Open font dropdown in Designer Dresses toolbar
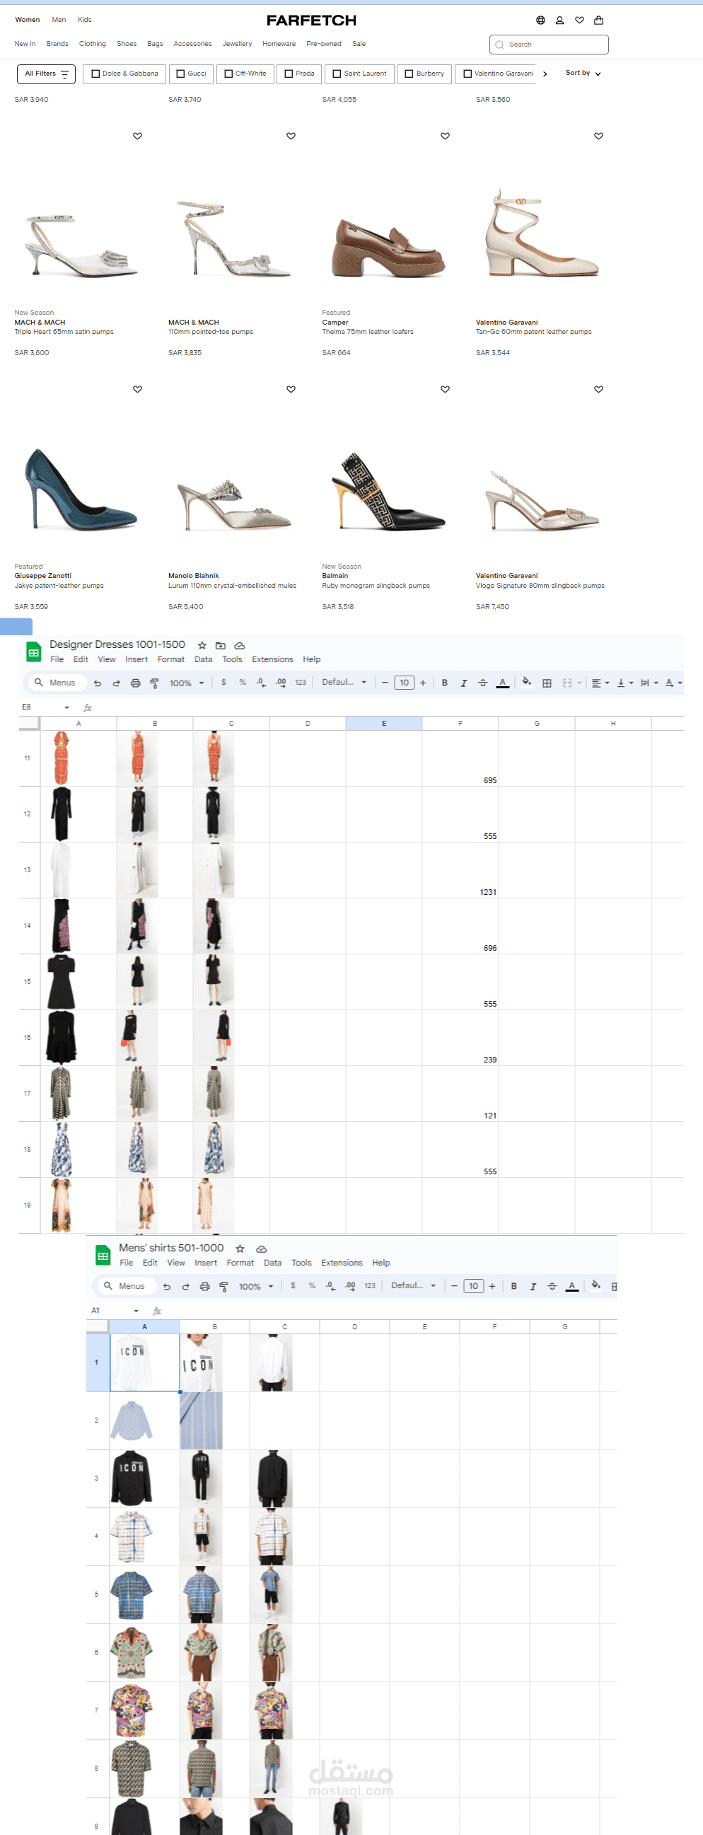703x1835 pixels. click(x=344, y=683)
